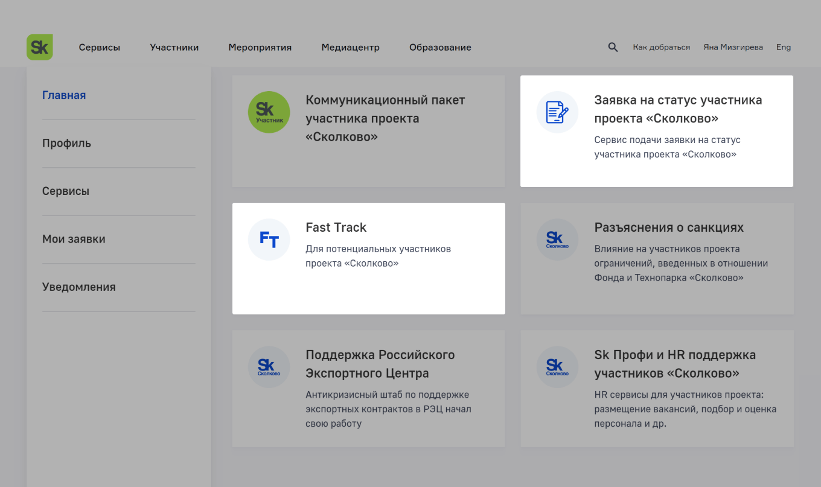This screenshot has width=821, height=487.
Task: Select Сервисы in the left sidebar
Action: click(x=66, y=191)
